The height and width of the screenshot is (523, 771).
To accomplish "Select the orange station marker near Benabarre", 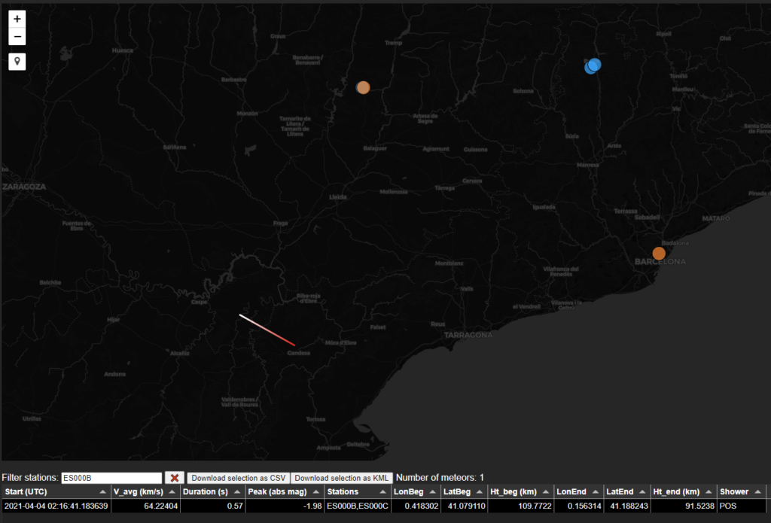I will [x=363, y=87].
